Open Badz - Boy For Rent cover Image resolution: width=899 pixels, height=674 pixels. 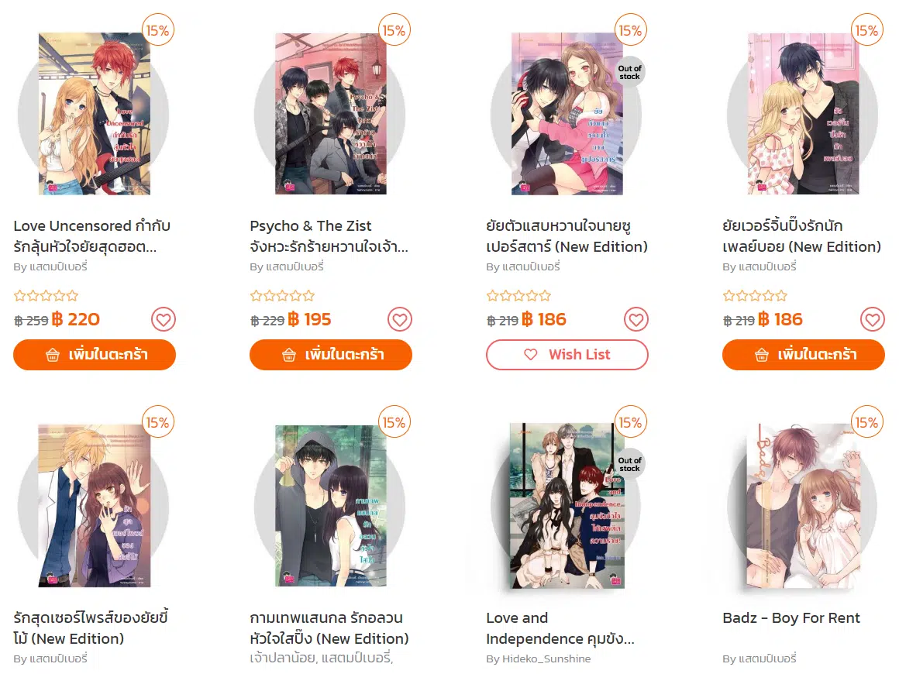click(803, 506)
